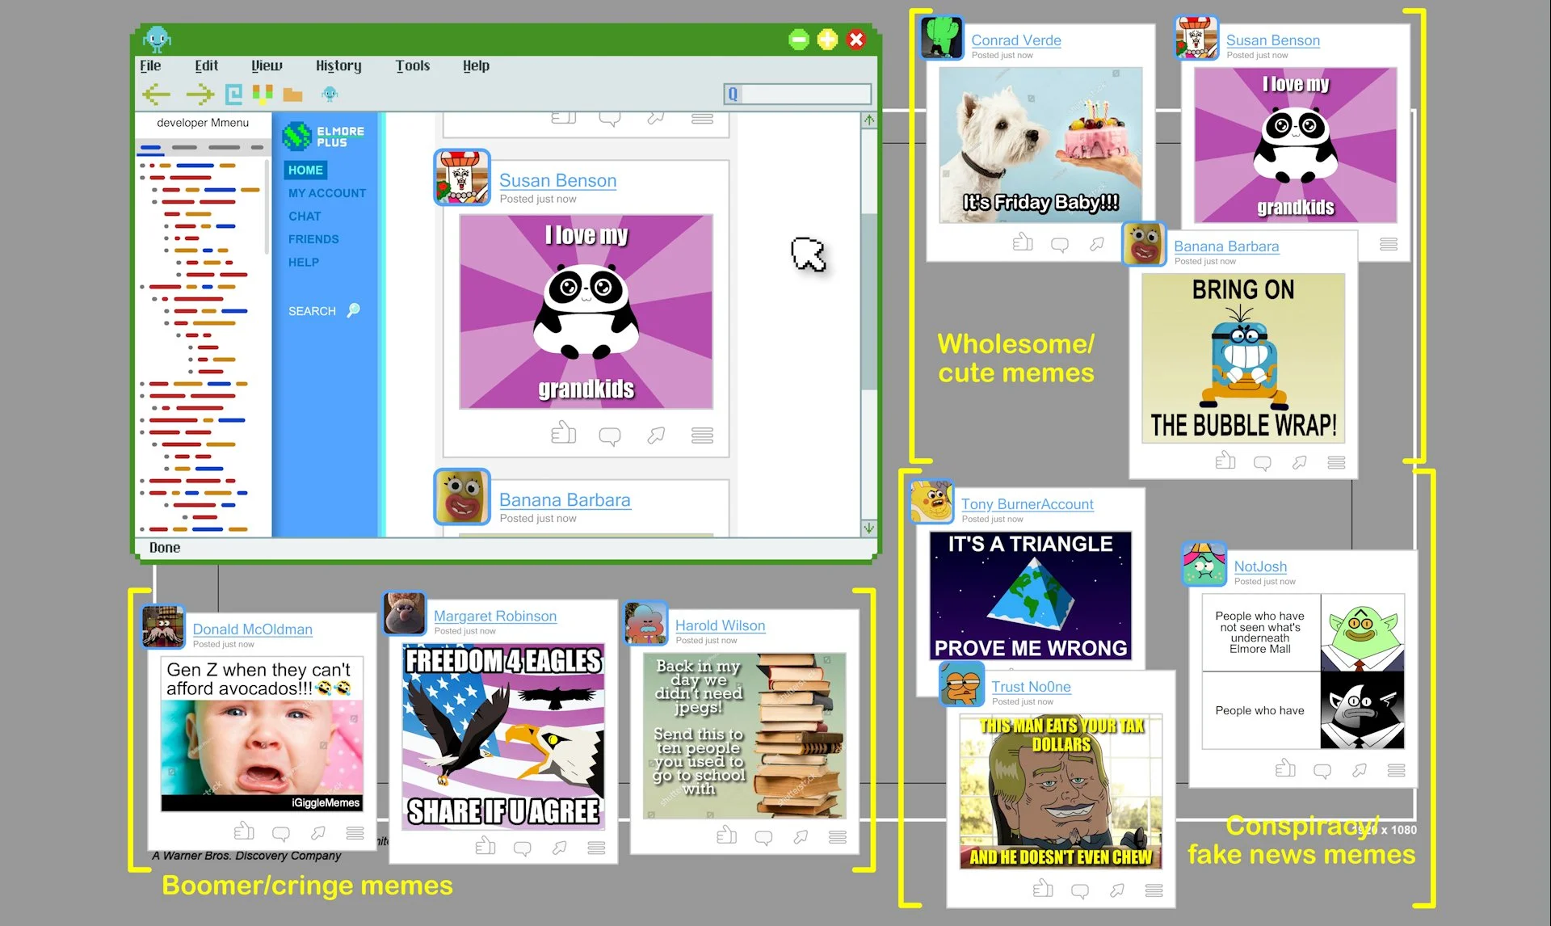Click Susan Benson's avatar in the browser
This screenshot has height=926, width=1551.
[x=462, y=178]
